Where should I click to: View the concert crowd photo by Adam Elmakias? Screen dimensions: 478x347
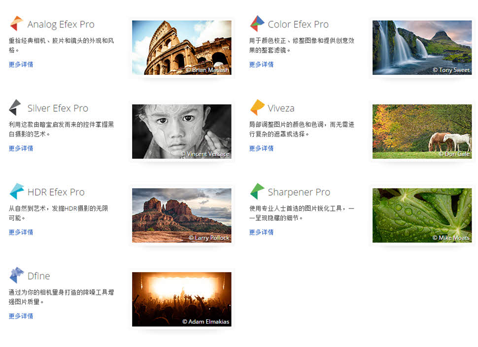pos(182,299)
